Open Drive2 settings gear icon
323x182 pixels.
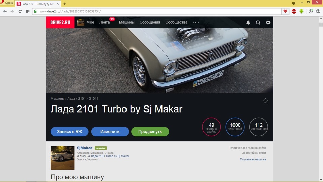click(268, 23)
